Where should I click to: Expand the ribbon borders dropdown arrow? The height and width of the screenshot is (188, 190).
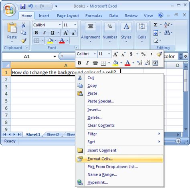pyautogui.click(x=42, y=40)
